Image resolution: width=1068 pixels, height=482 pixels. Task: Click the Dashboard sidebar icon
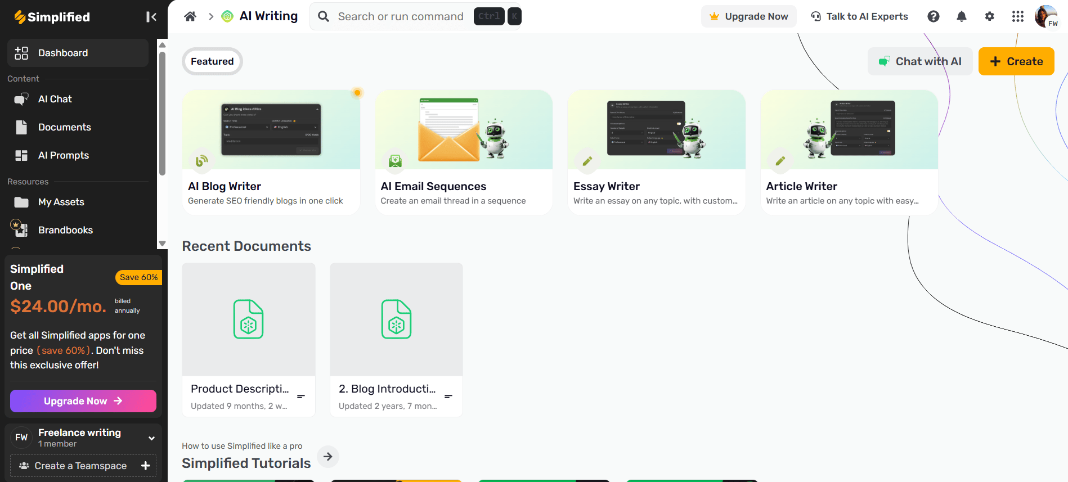[x=21, y=53]
